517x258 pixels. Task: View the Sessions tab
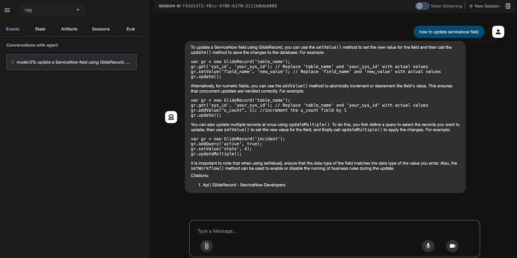pyautogui.click(x=101, y=29)
